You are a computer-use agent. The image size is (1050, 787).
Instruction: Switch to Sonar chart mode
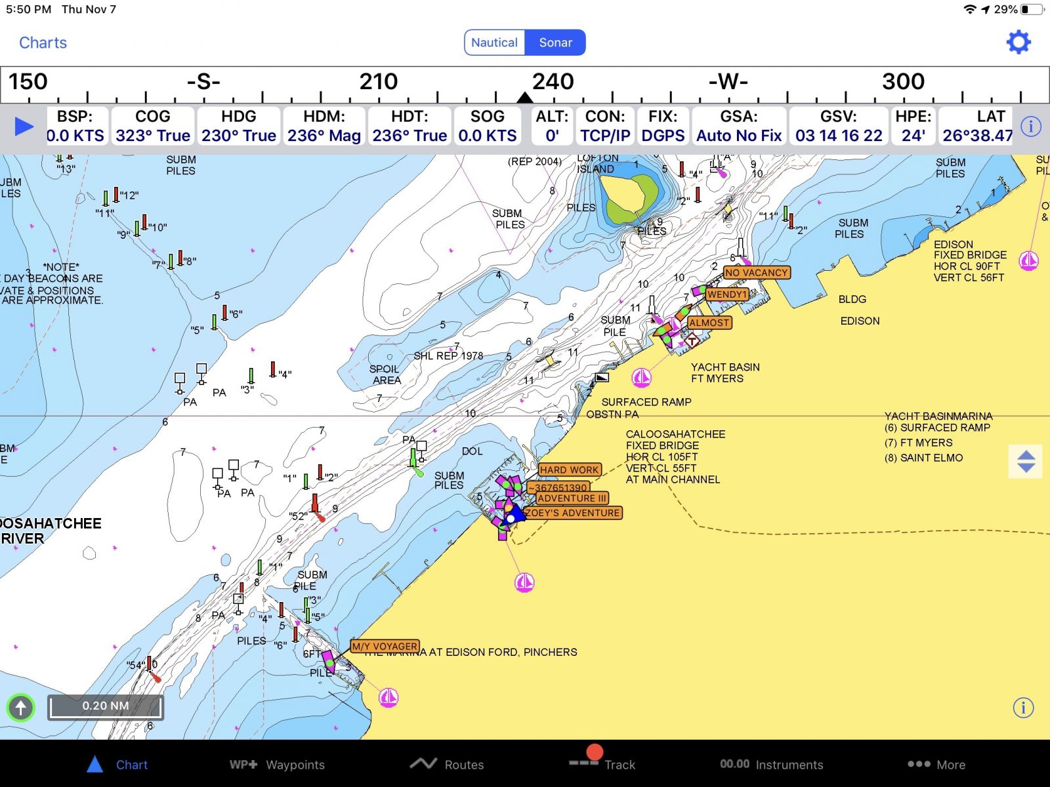click(x=556, y=43)
